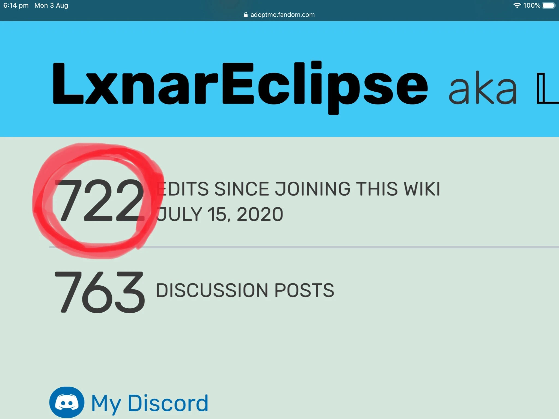Click the LxnarEclipse username heading

click(x=240, y=87)
